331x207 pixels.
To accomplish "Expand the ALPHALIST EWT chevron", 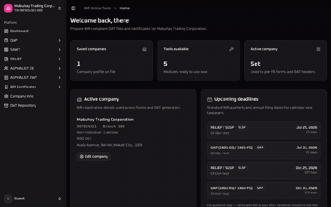I will click(x=60, y=78).
